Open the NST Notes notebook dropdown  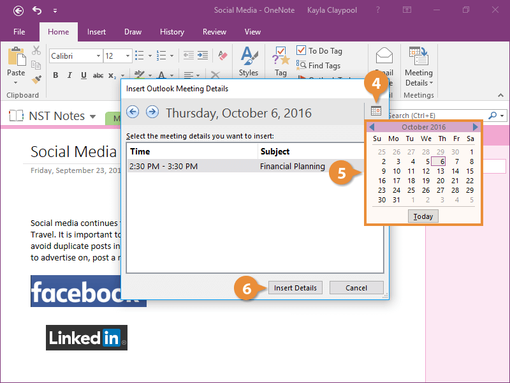point(94,116)
